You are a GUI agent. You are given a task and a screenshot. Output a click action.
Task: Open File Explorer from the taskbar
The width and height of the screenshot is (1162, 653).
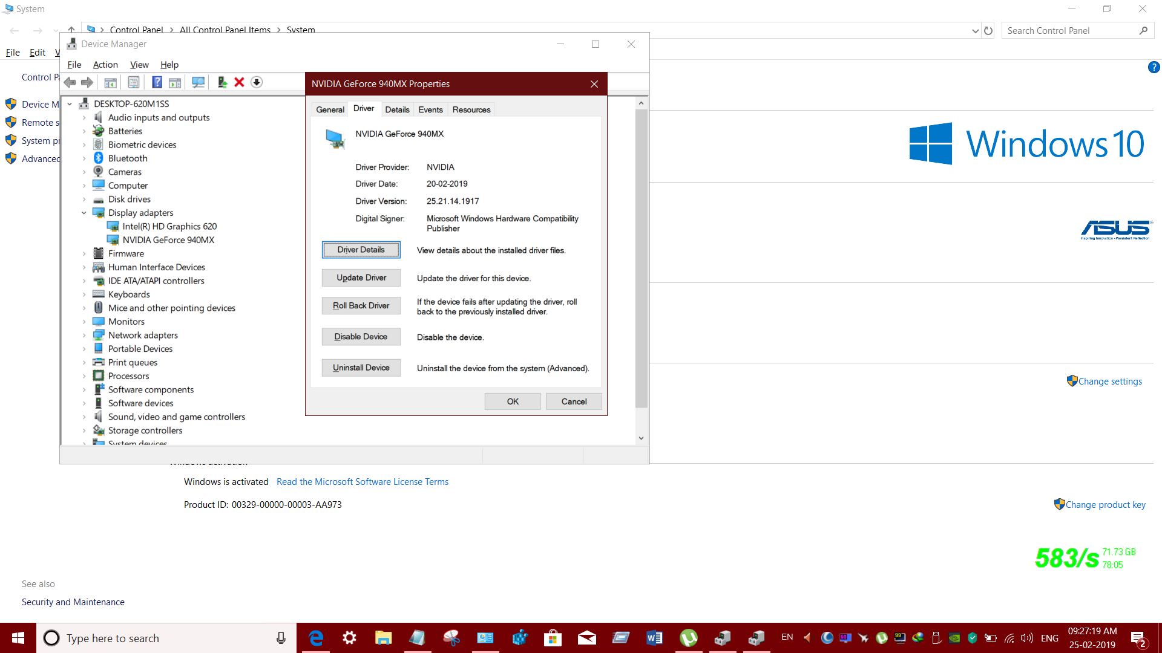coord(383,638)
